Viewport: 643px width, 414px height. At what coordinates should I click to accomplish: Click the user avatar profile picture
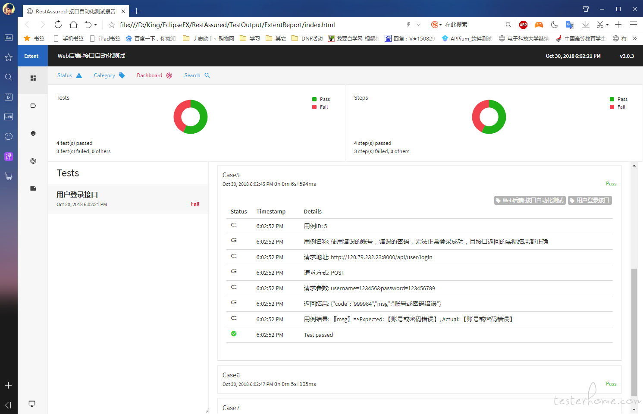pos(9,9)
